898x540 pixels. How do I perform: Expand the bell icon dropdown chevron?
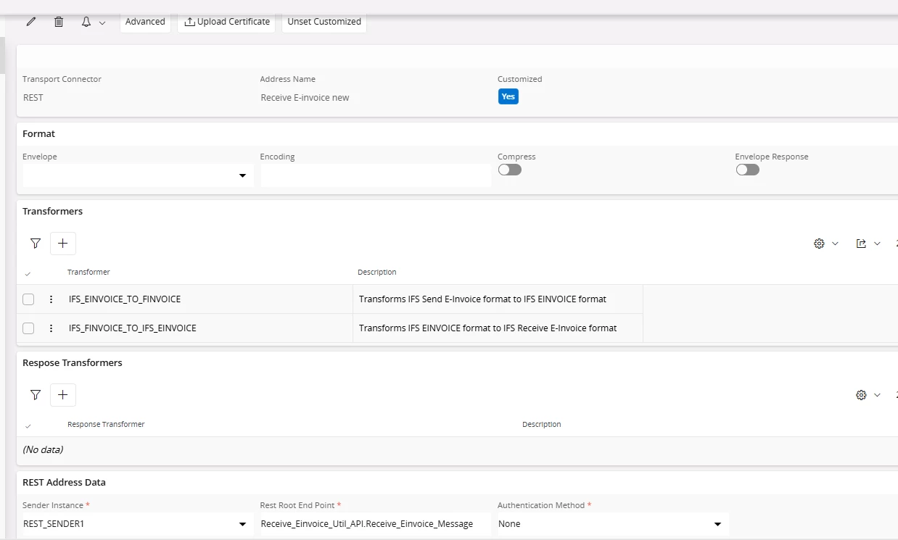pos(102,22)
